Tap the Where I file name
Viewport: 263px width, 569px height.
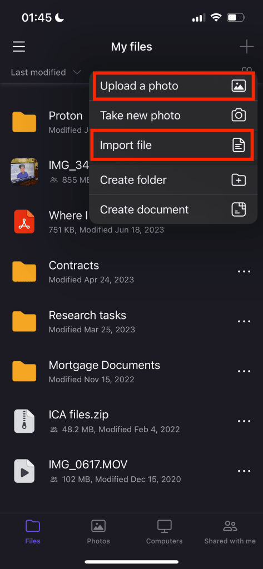(68, 216)
